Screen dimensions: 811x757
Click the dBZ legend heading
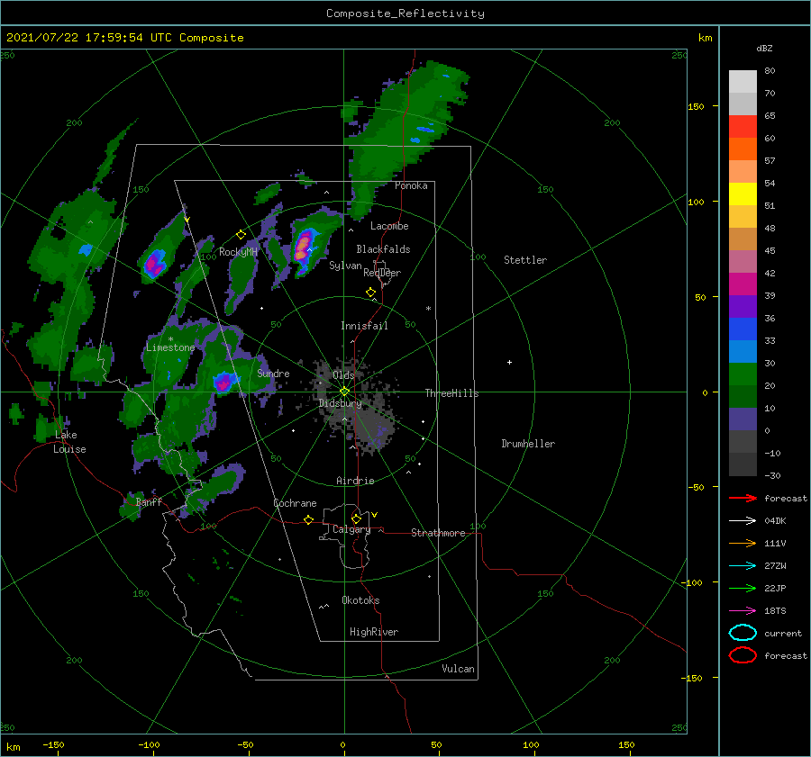(x=764, y=48)
